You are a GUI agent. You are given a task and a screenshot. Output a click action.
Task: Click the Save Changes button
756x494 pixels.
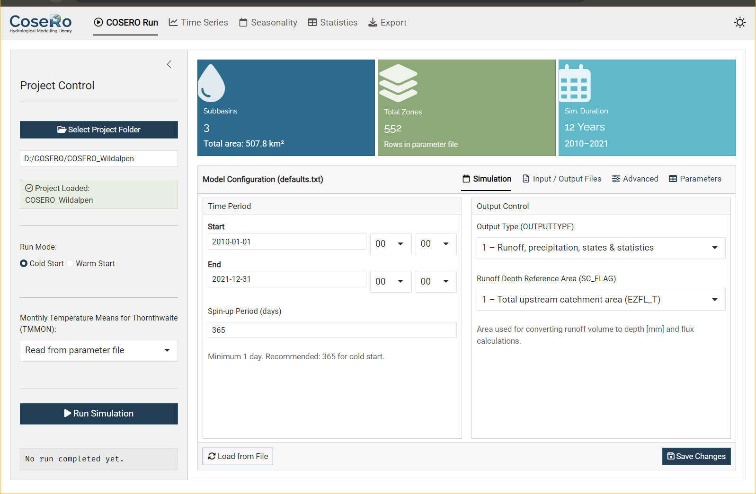point(696,456)
